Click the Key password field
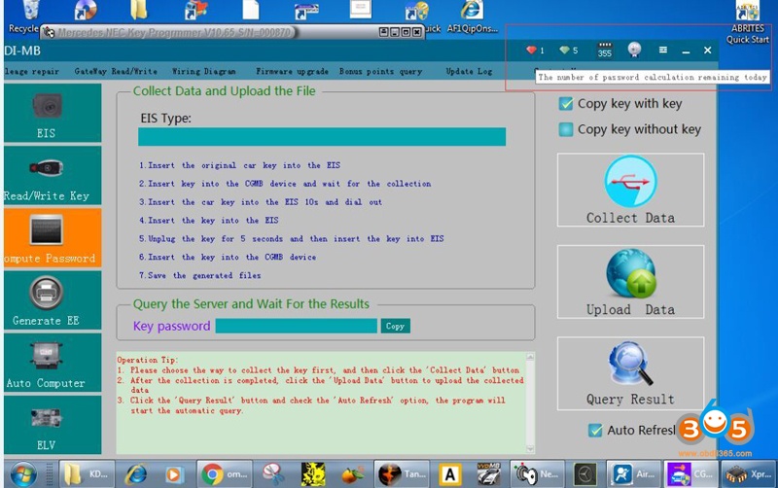This screenshot has height=488, width=778. tap(297, 326)
